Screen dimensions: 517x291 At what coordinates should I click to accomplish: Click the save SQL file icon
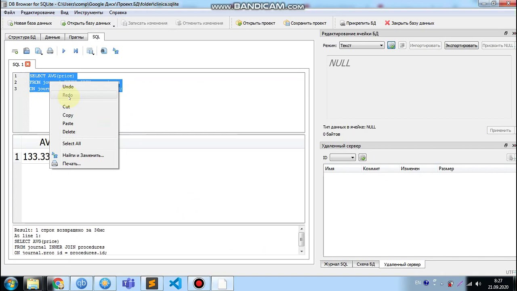(x=39, y=51)
